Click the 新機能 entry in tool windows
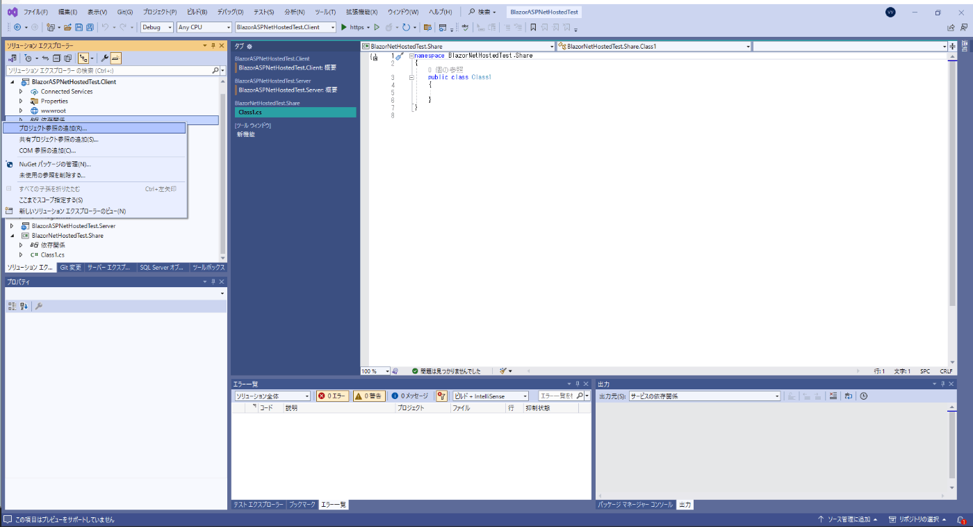Image resolution: width=973 pixels, height=527 pixels. point(246,134)
